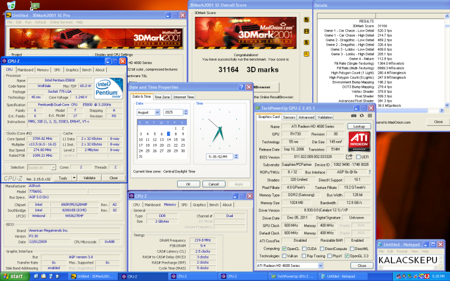Viewport: 450px width, 281px height.
Task: Select day 12 in the August calendar
Action: [x=154, y=139]
